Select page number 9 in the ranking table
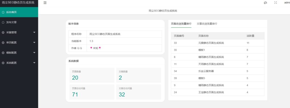 174,85
